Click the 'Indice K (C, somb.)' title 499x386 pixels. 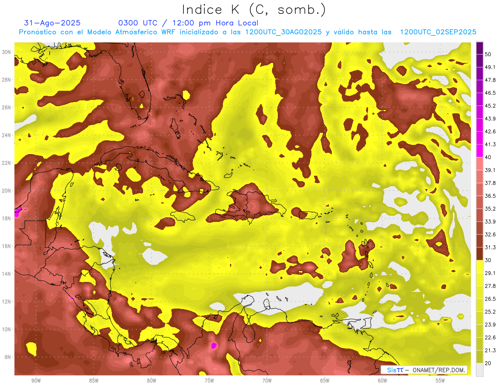tap(254, 10)
